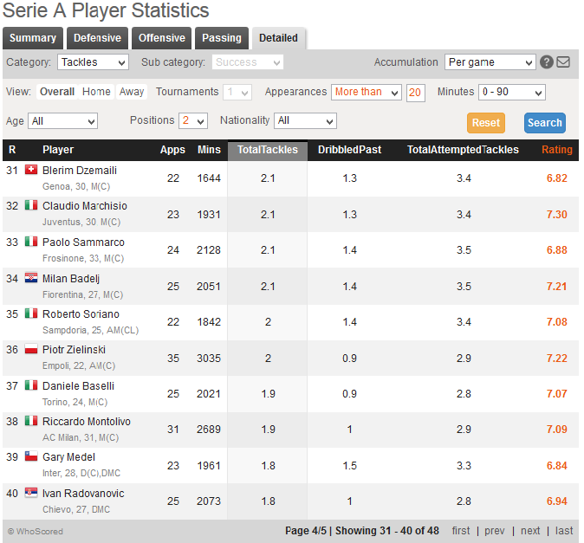The image size is (584, 543).
Task: Sort by the Rating column header
Action: click(557, 150)
